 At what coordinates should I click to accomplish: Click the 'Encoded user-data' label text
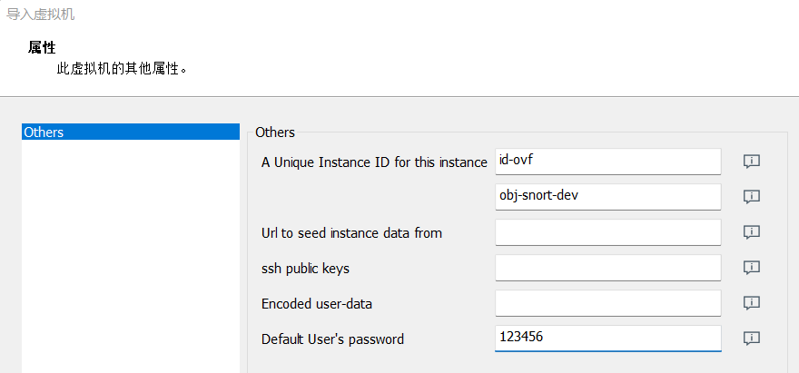click(317, 304)
